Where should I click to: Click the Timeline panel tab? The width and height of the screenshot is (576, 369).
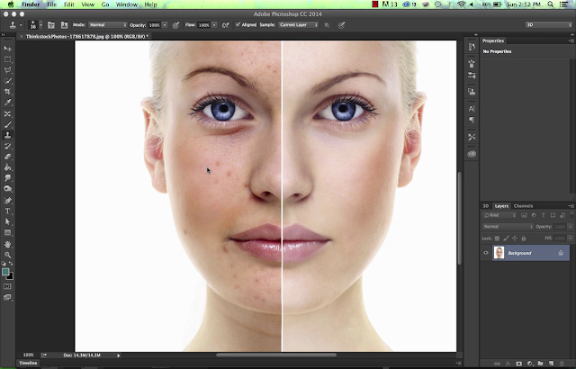pyautogui.click(x=28, y=363)
